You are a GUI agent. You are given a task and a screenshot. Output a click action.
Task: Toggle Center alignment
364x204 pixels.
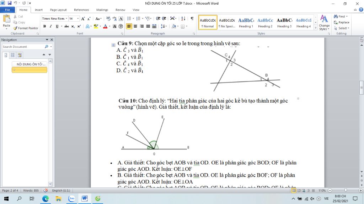pos(135,26)
